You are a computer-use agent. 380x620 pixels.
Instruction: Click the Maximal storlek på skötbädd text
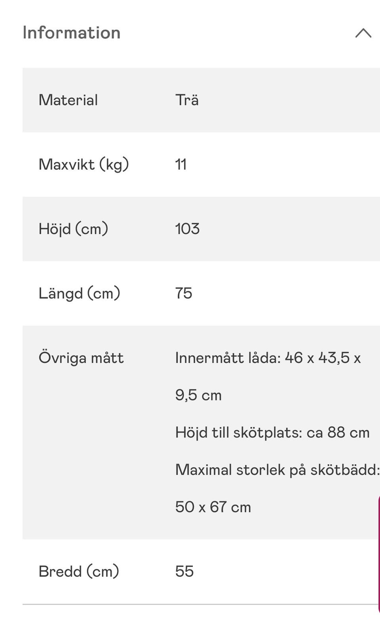(x=277, y=470)
